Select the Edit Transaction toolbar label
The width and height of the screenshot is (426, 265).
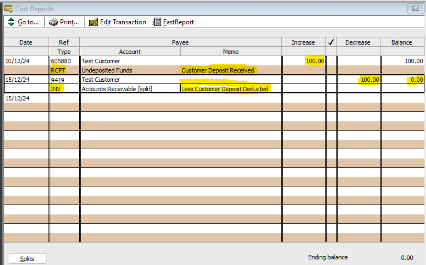click(123, 22)
